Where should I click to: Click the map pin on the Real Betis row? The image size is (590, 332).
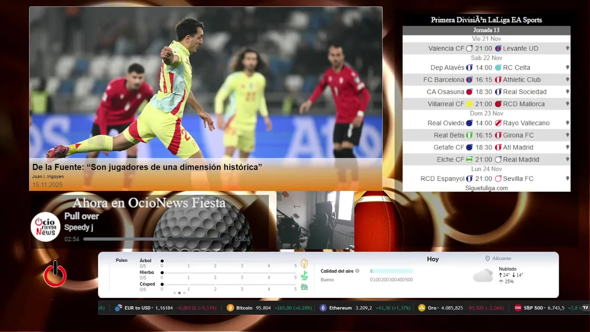pyautogui.click(x=567, y=135)
